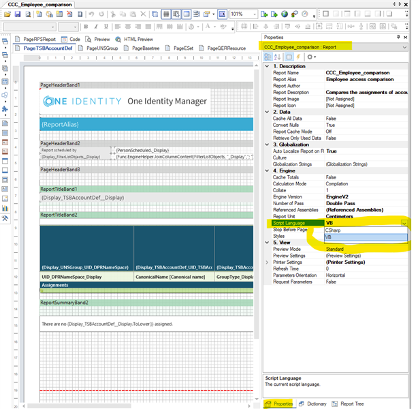Open the PageRPSReport page tab
The height and width of the screenshot is (409, 418).
35,40
